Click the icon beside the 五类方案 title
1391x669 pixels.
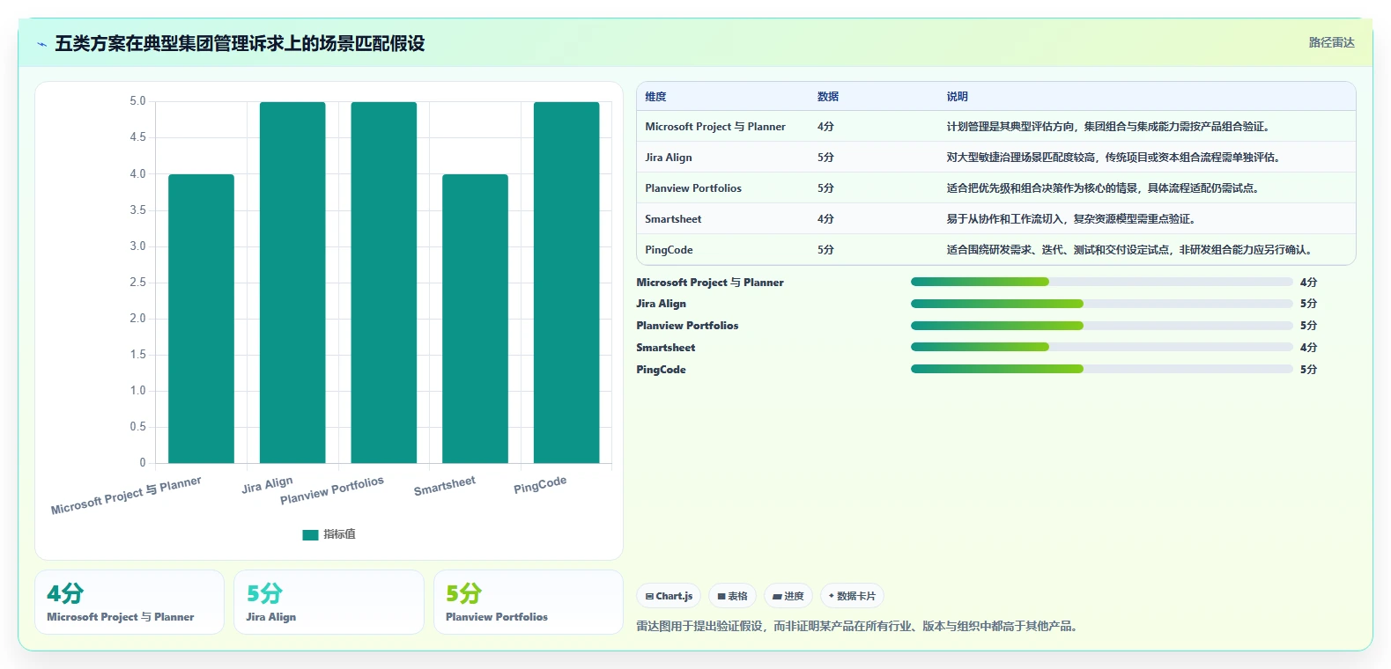[41, 44]
